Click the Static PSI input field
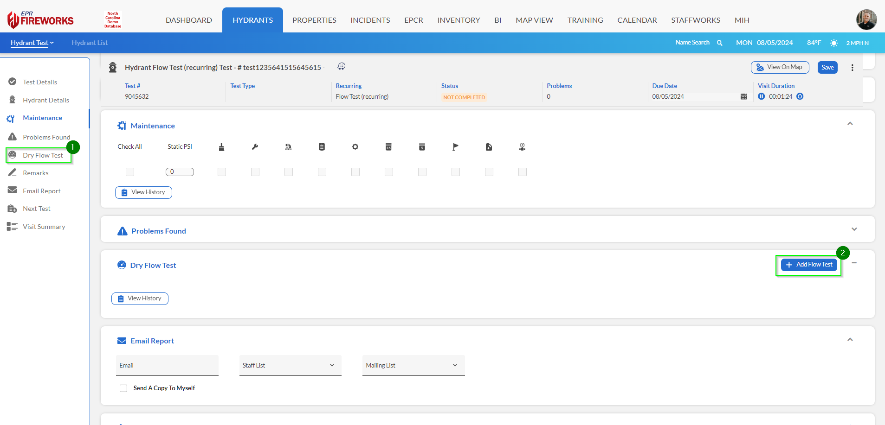 coord(180,172)
